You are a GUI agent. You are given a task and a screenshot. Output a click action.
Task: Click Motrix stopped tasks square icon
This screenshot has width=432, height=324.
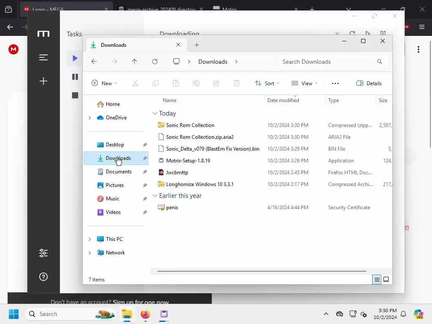(75, 95)
